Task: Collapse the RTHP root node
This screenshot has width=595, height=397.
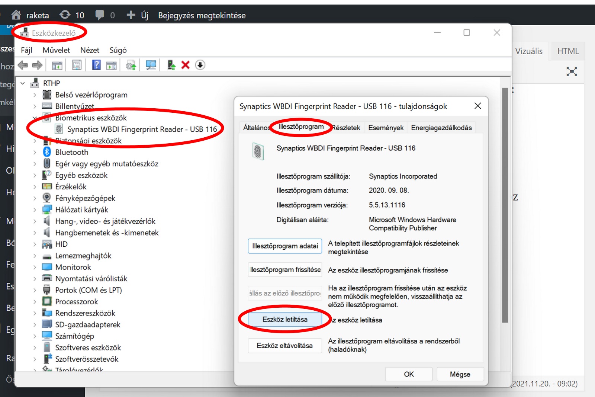Action: (x=23, y=83)
